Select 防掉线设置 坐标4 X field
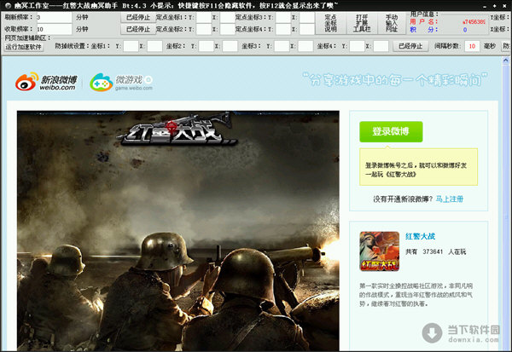512x352 pixels. pyautogui.click(x=381, y=46)
